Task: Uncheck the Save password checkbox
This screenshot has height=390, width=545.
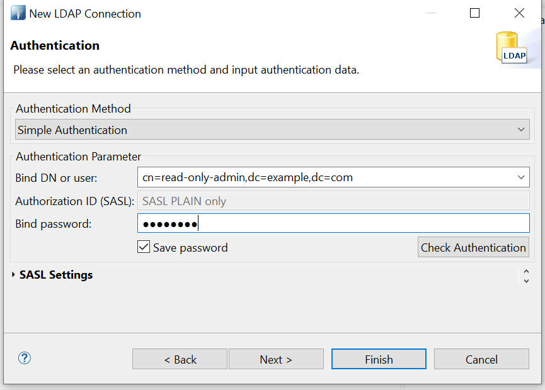Action: point(144,247)
